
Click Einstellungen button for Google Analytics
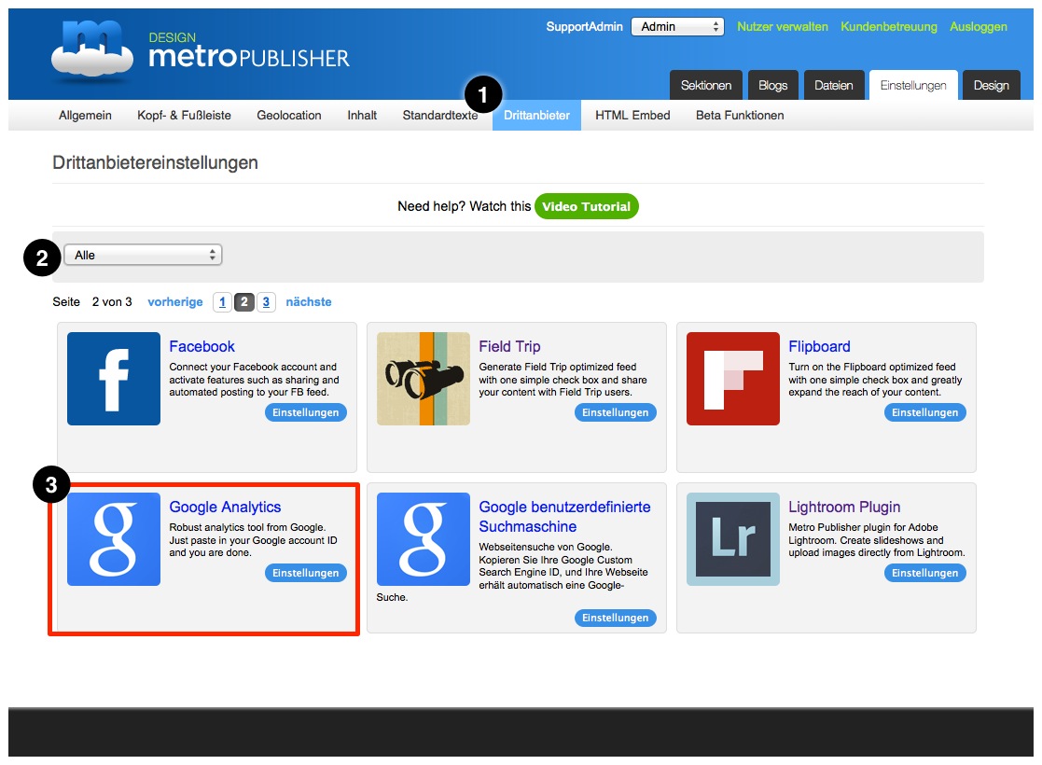click(306, 573)
